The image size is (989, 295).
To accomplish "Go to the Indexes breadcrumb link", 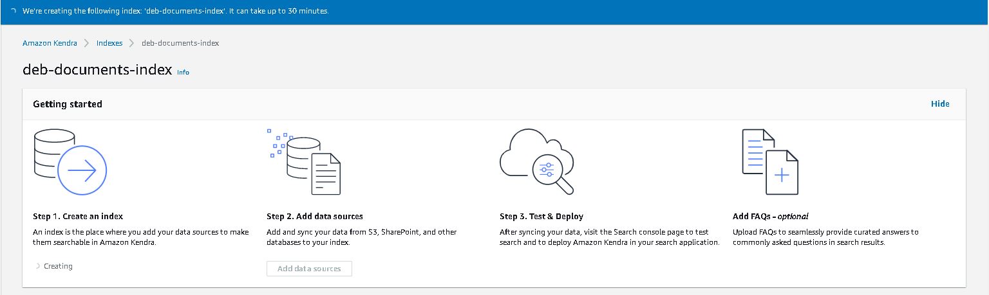I will (x=109, y=43).
